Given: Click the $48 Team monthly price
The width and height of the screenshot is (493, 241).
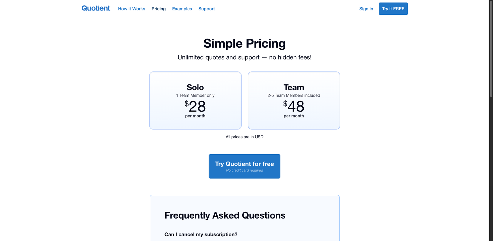Looking at the screenshot, I should point(294,107).
